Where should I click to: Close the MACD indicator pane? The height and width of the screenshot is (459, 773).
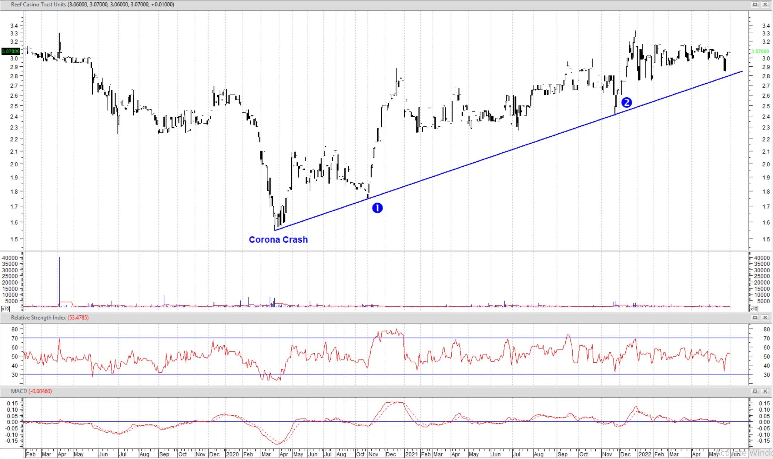pyautogui.click(x=765, y=391)
